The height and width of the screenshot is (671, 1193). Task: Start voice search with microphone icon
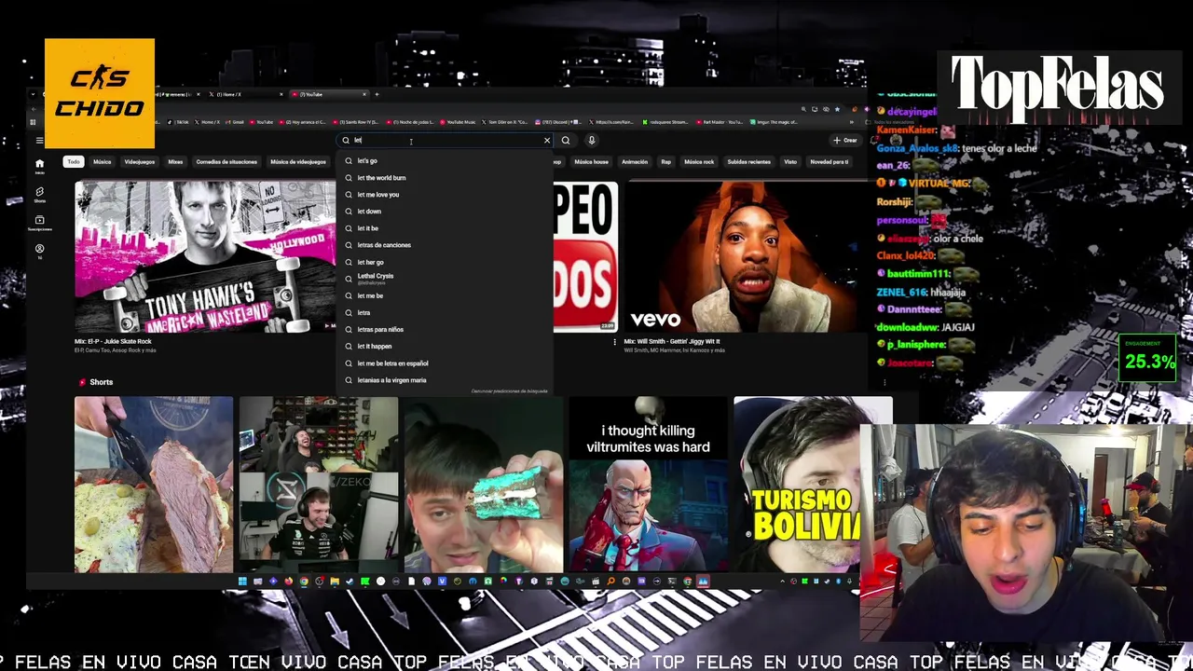[x=591, y=141]
